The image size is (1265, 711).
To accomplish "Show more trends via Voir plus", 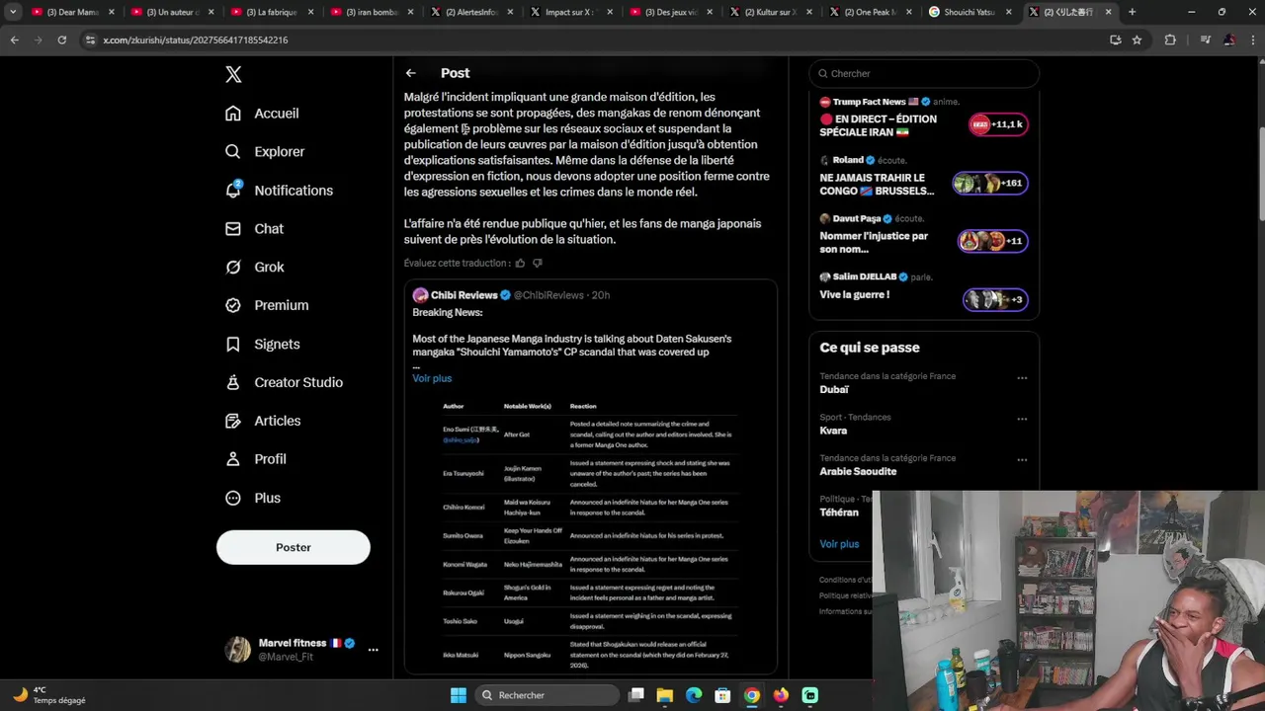I will [x=839, y=544].
